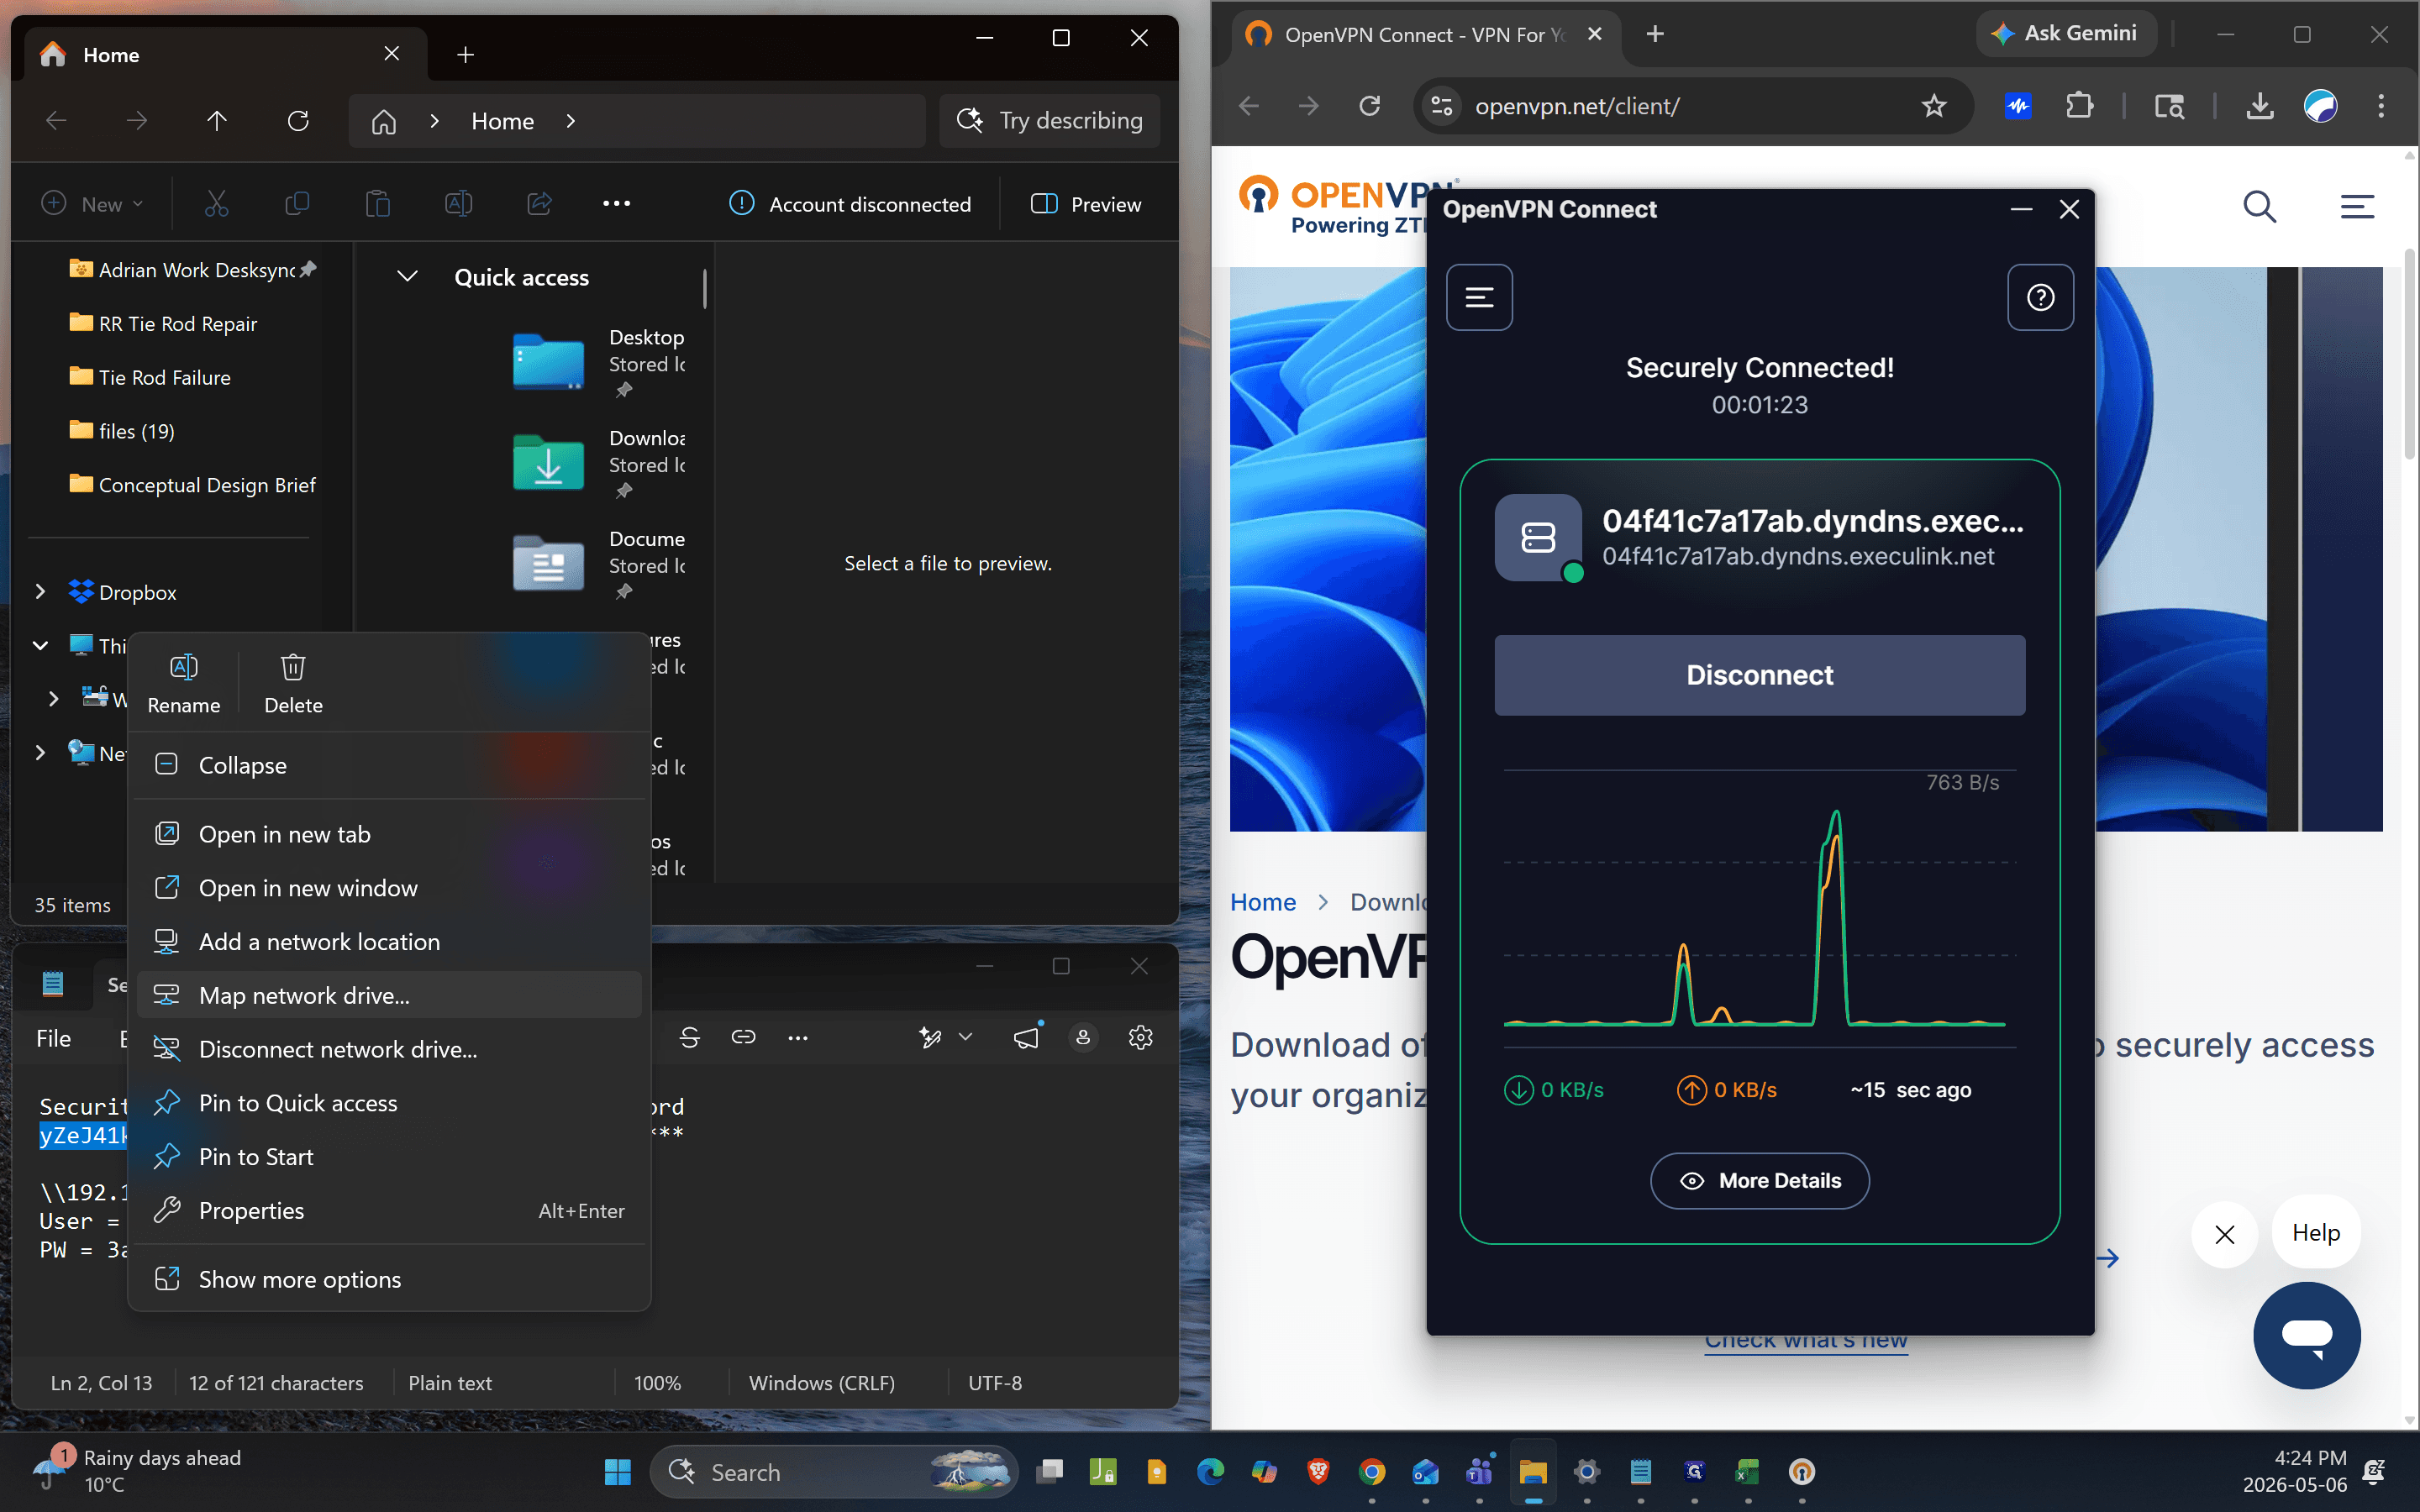Select Collapse in the context menu
The width and height of the screenshot is (2420, 1512).
(x=389, y=765)
